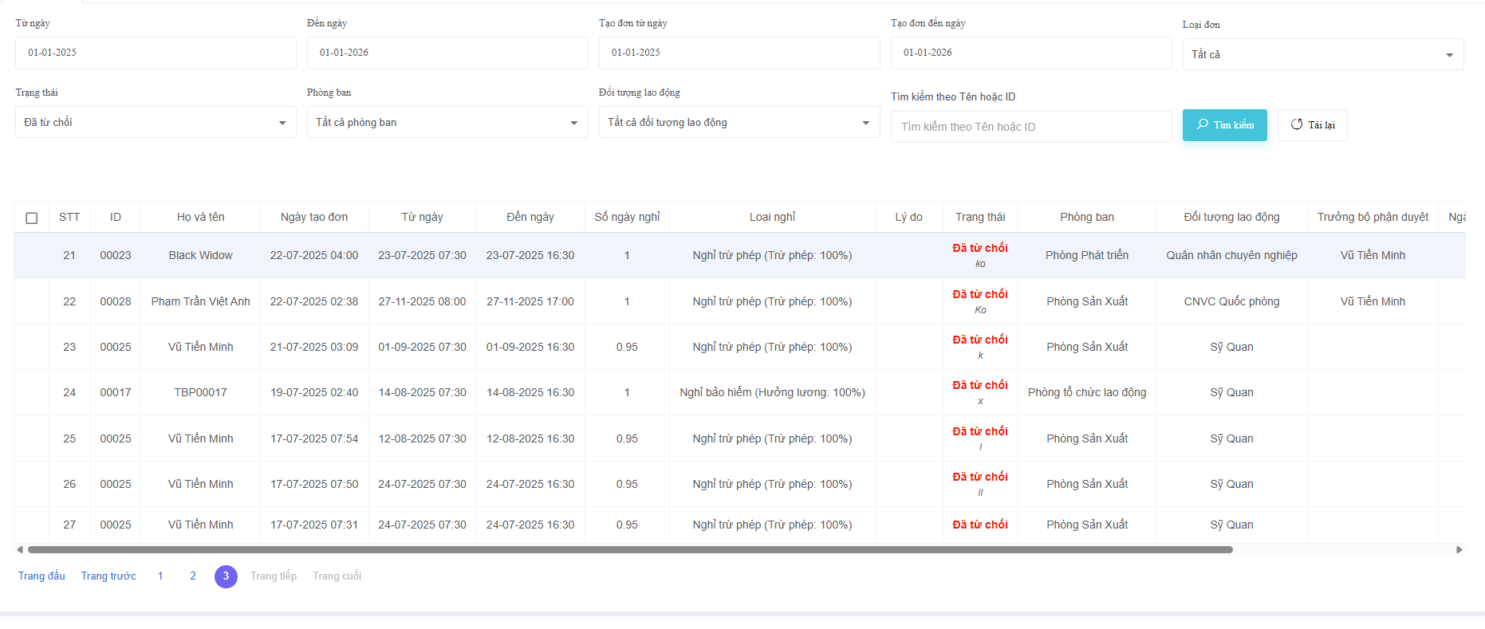Open the Đối tượng lao động dropdown

coord(739,123)
